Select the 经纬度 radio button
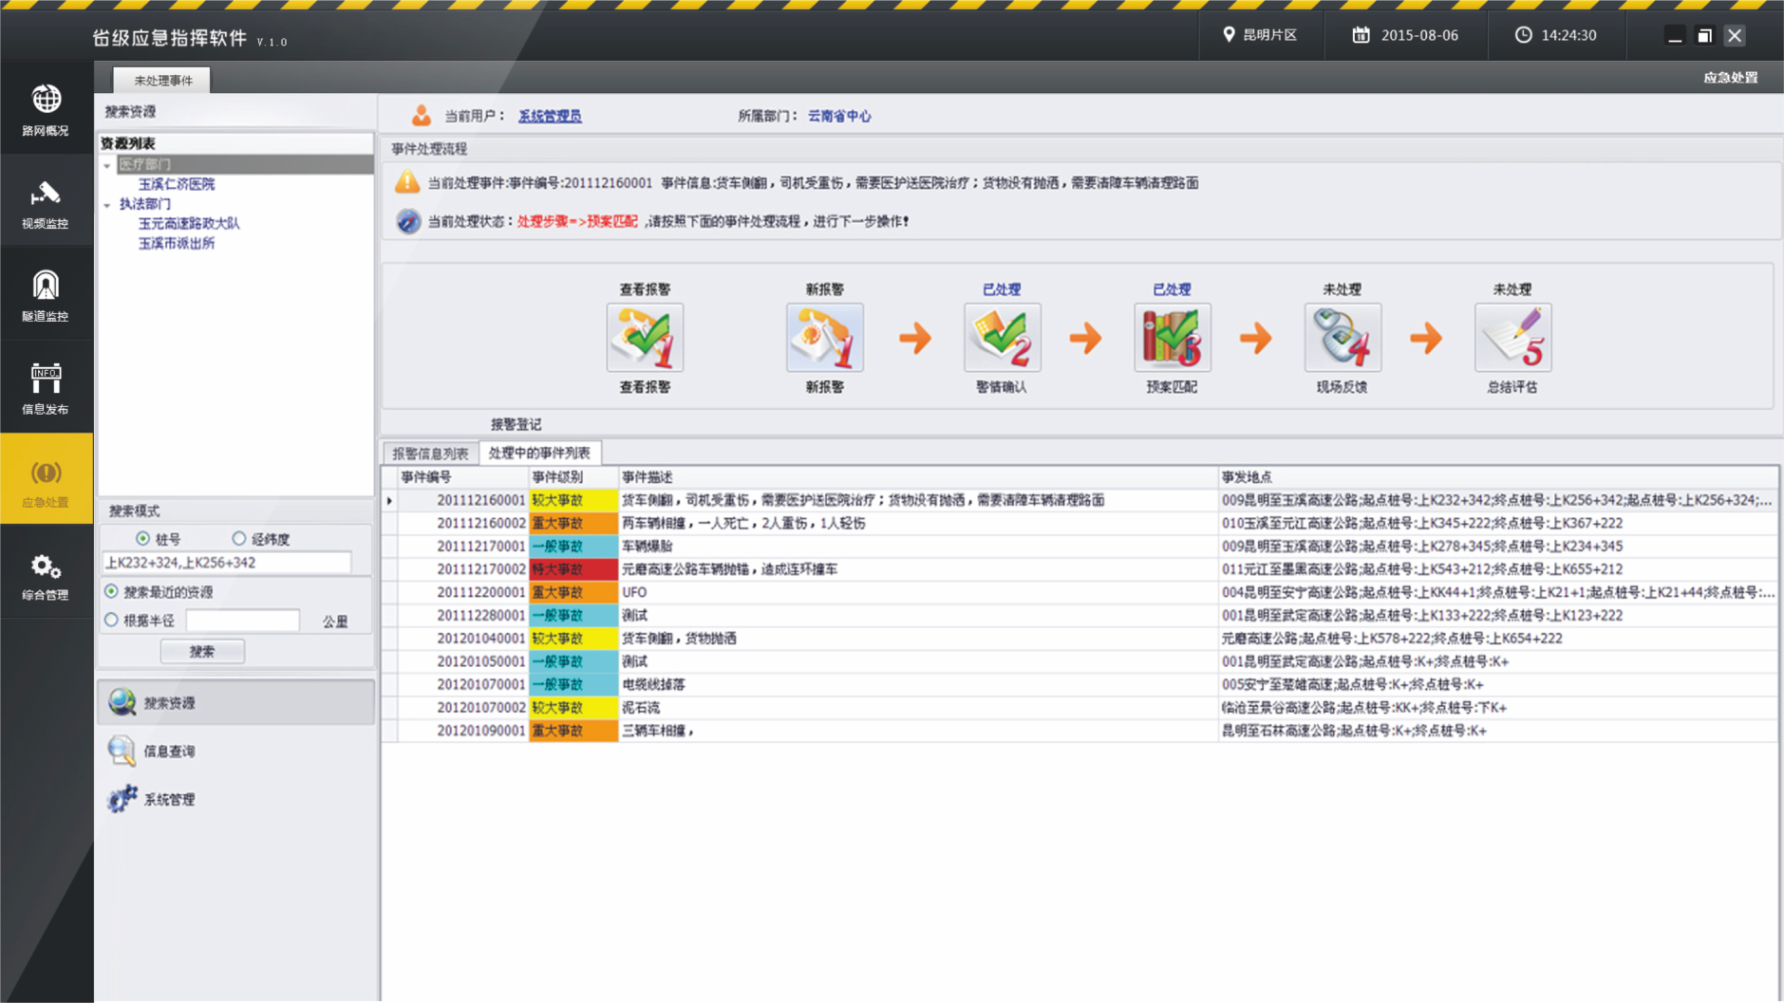 [239, 539]
